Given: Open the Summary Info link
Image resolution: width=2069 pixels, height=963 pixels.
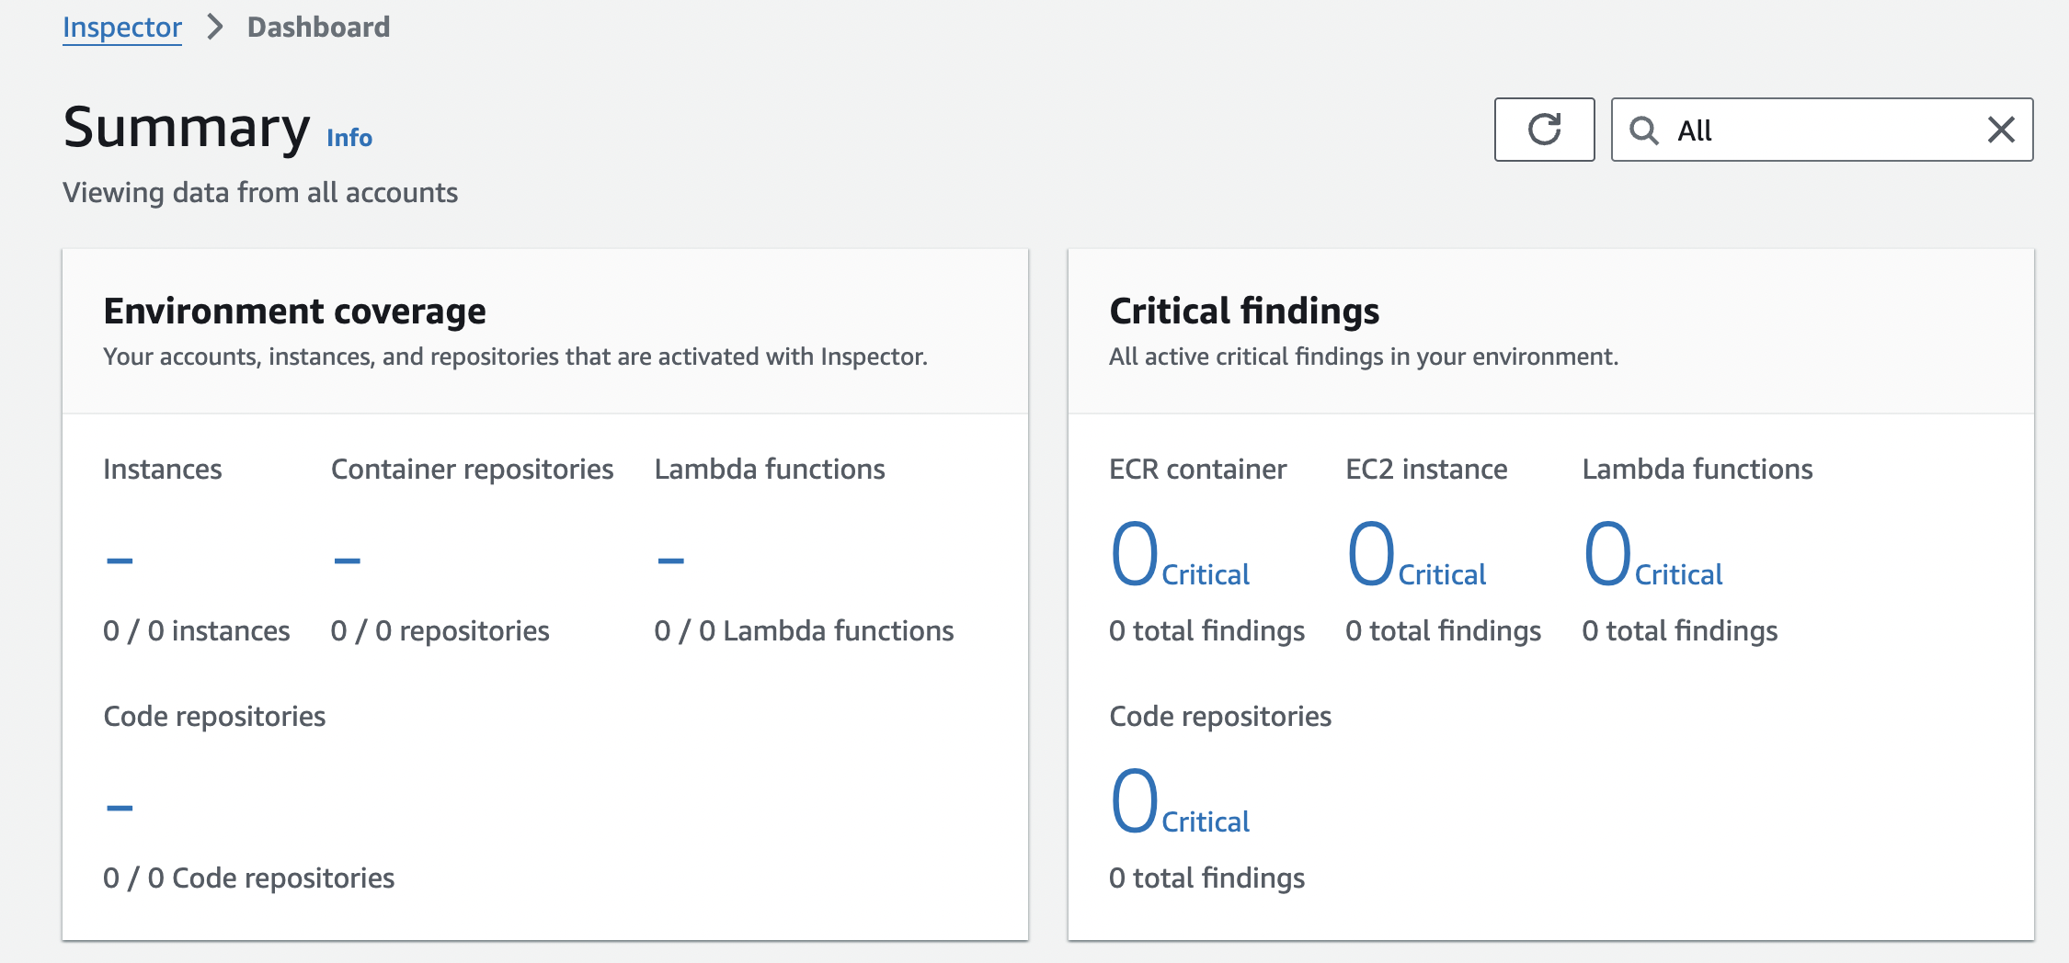Looking at the screenshot, I should pos(349,138).
